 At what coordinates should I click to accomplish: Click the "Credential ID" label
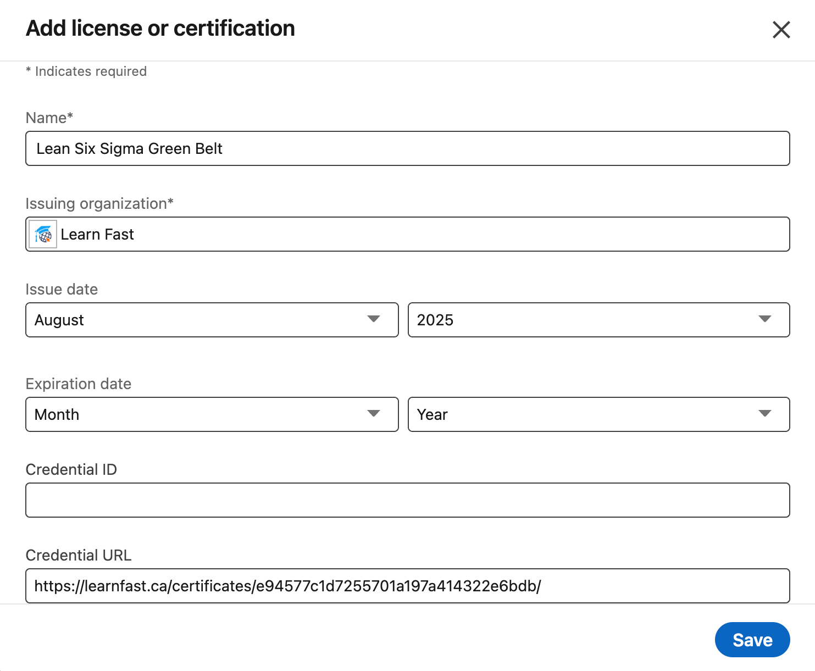pos(71,470)
